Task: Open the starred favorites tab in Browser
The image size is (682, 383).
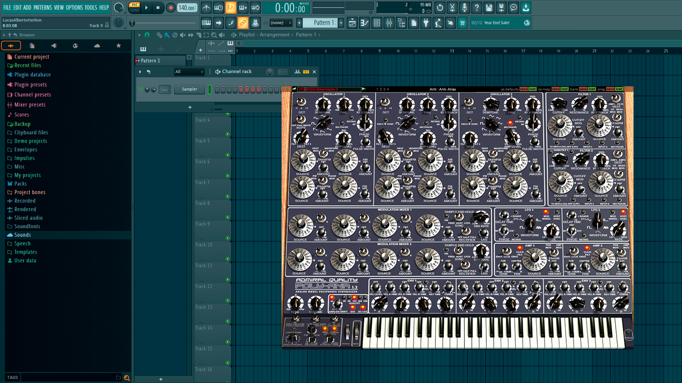Action: [x=118, y=45]
